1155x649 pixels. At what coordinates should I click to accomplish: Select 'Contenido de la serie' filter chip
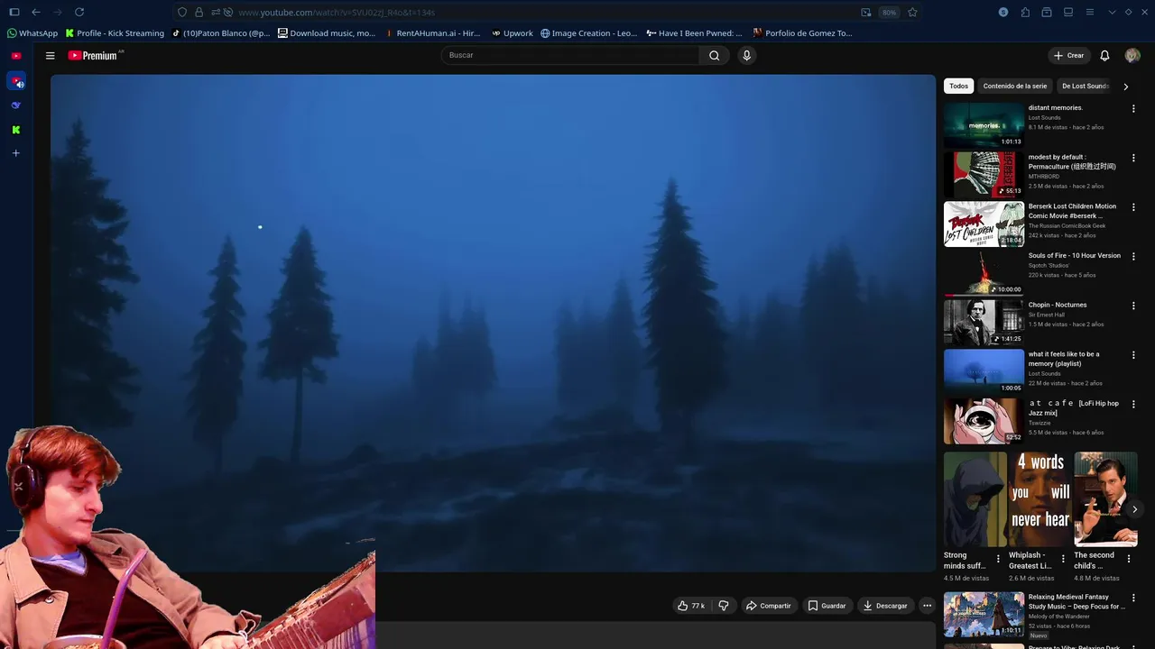click(1015, 87)
